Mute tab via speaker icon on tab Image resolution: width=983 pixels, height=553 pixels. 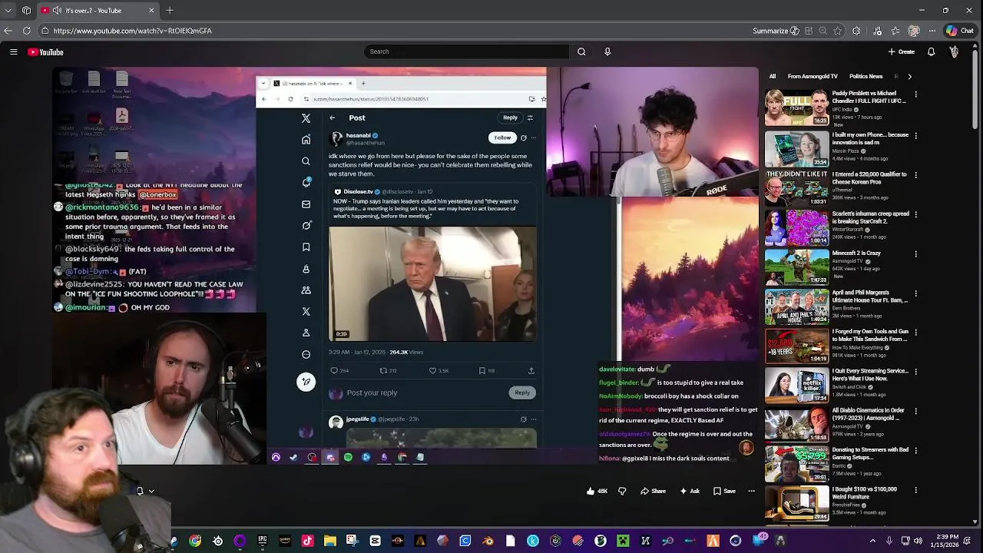coord(56,10)
